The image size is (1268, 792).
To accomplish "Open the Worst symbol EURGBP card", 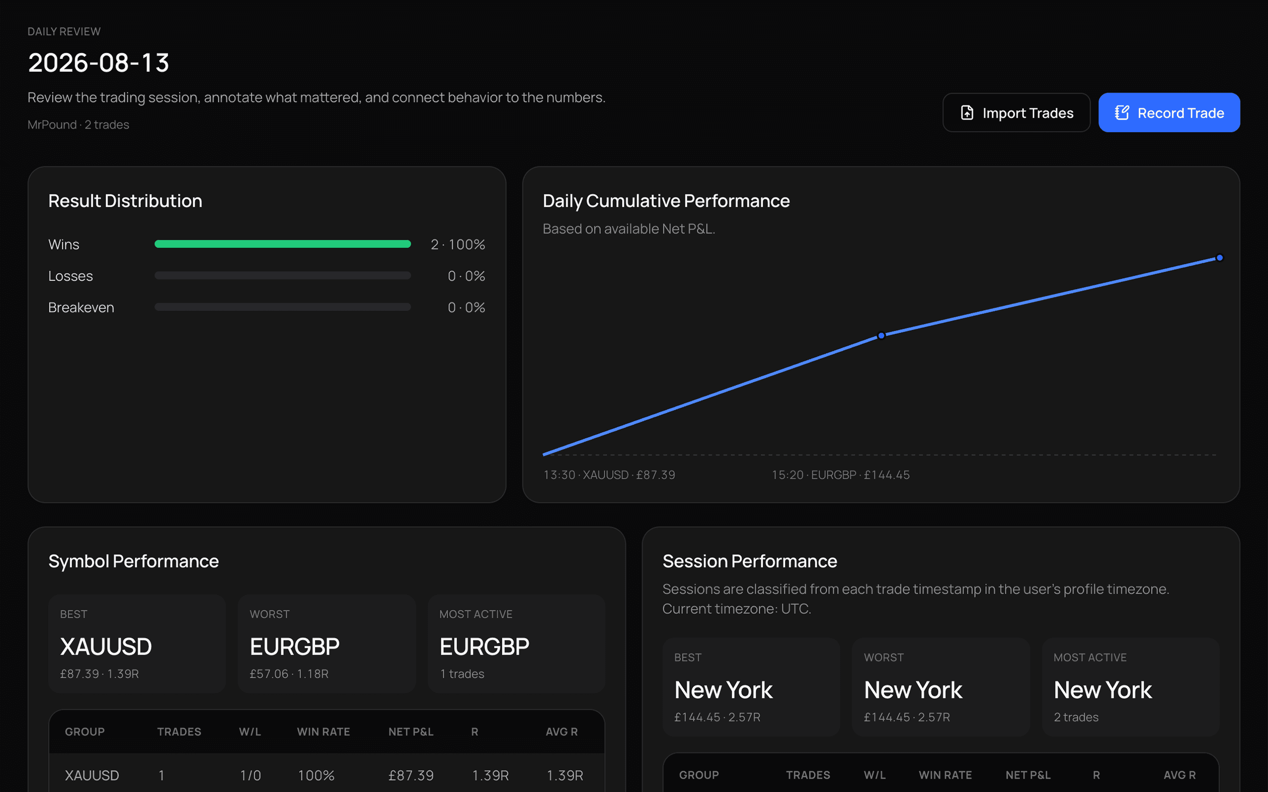I will [326, 644].
